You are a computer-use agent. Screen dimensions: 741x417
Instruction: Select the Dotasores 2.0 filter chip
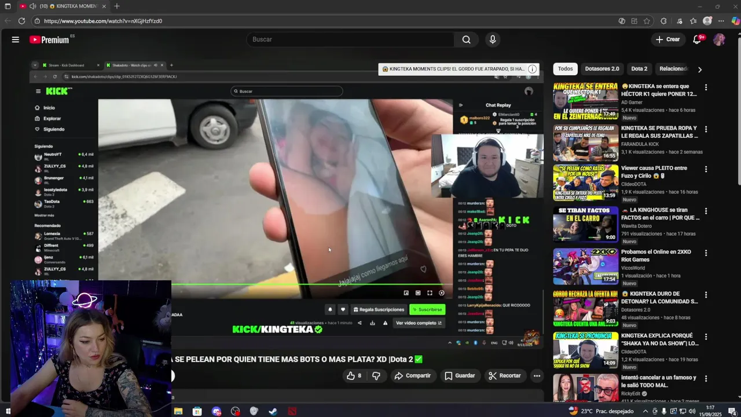(602, 69)
